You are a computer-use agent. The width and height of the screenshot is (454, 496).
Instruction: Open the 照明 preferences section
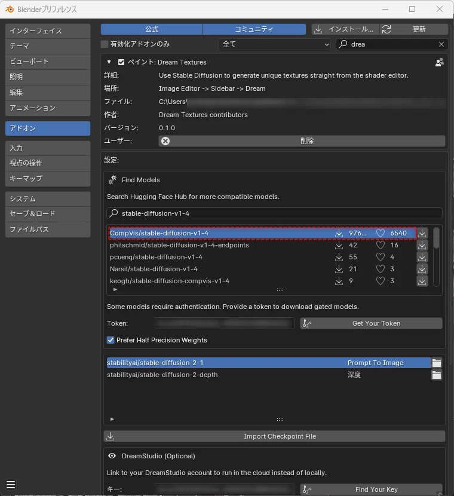point(48,77)
